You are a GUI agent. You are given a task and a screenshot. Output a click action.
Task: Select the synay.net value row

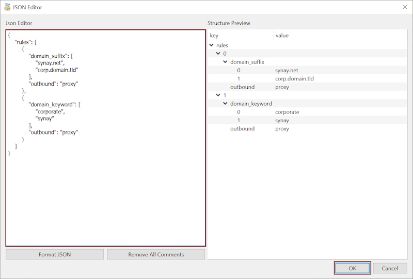(x=288, y=70)
